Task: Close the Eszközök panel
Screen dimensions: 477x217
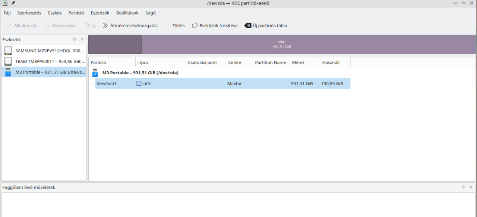Action: [x=82, y=39]
